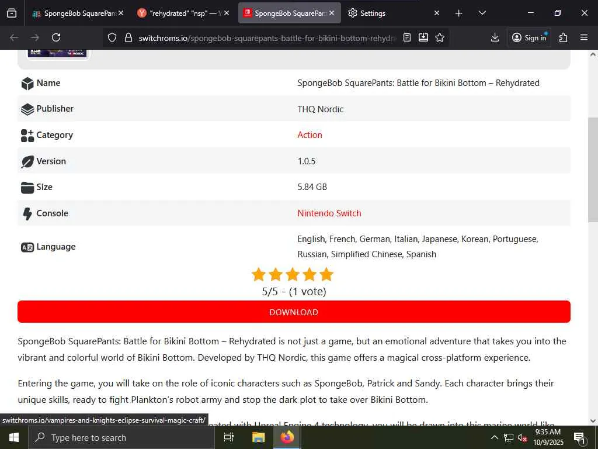Click the Version leaf icon
598x449 pixels.
(27, 161)
